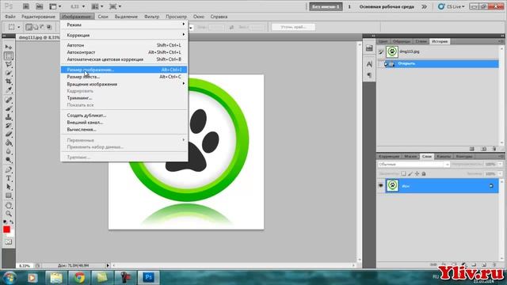Select the Horizontal Type tool
Screen dimensions: 507x285
tap(9, 178)
